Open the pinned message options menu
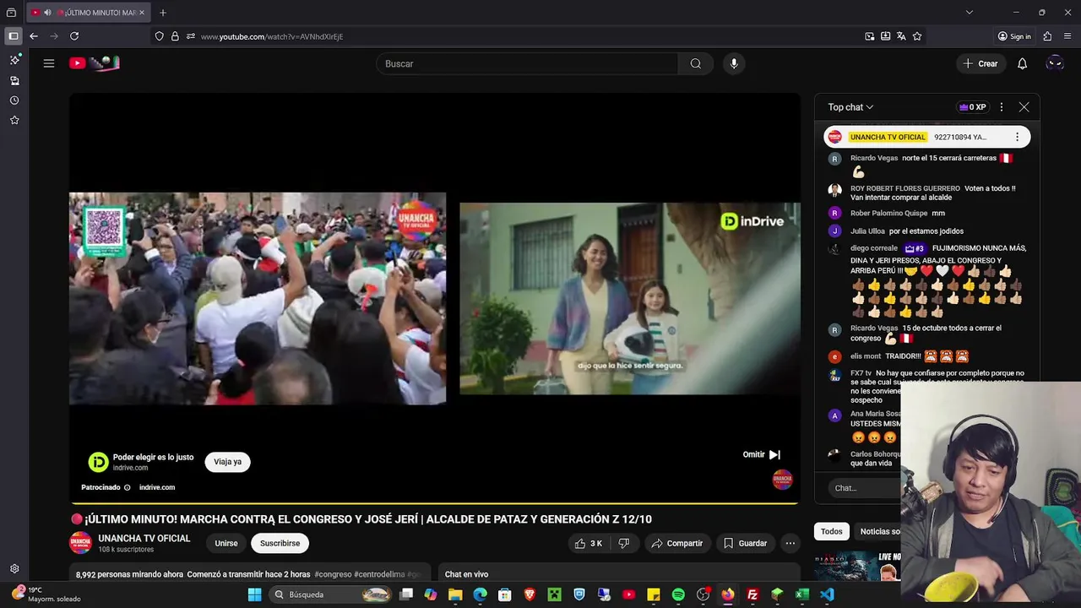Viewport: 1081px width, 608px height. (1017, 137)
